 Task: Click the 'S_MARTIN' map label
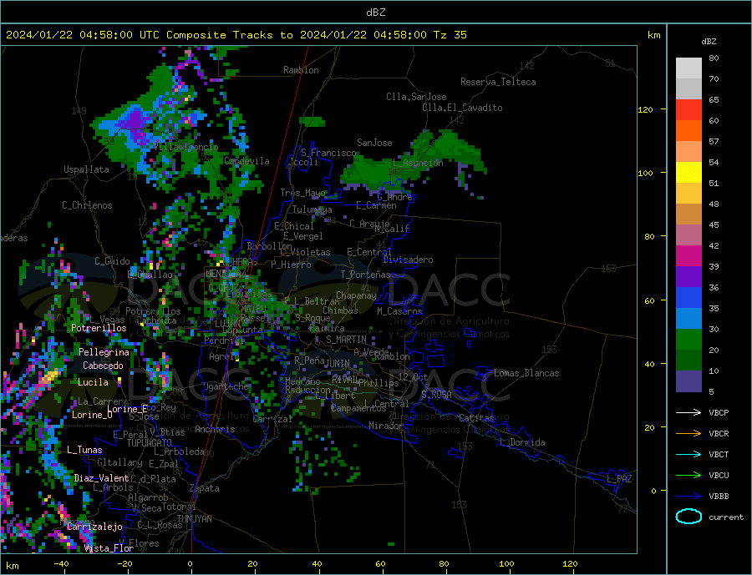coord(346,340)
